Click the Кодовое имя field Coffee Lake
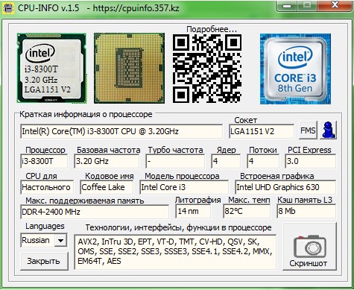354x290 pixels. pos(107,187)
